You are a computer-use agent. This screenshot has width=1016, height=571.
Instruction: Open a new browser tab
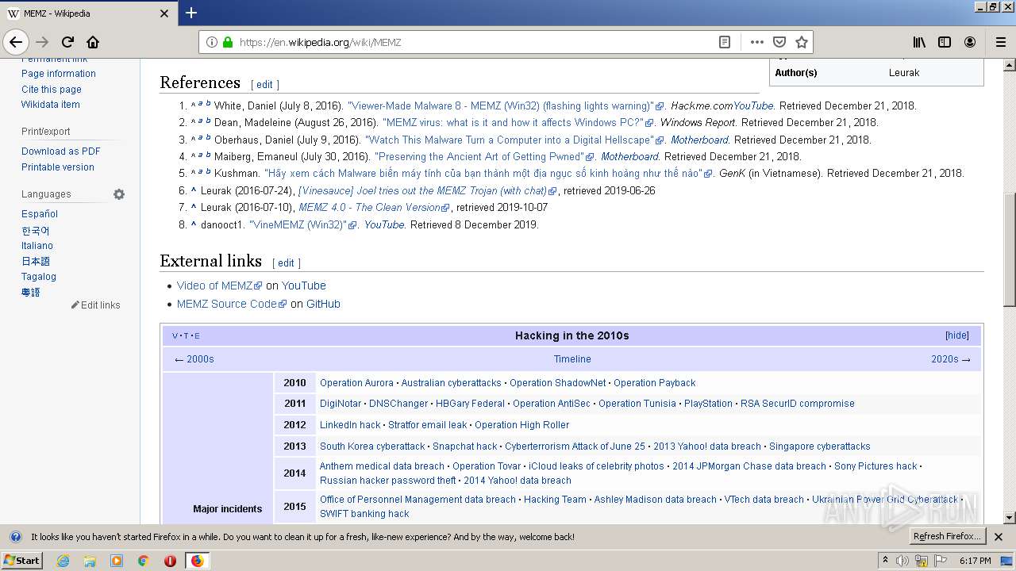coord(191,13)
